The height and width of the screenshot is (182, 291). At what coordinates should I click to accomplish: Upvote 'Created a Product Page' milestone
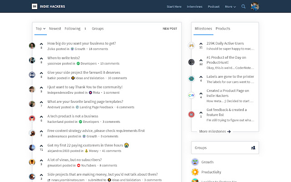201,93
